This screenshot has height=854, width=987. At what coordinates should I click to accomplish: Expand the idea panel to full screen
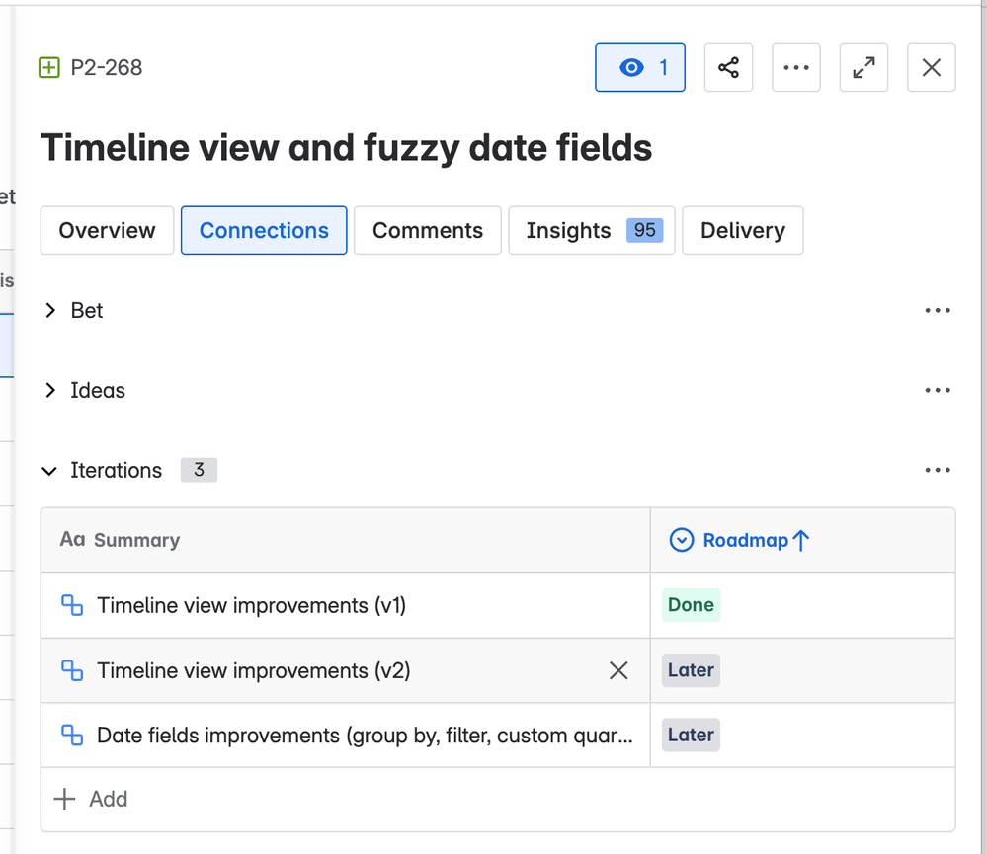864,68
